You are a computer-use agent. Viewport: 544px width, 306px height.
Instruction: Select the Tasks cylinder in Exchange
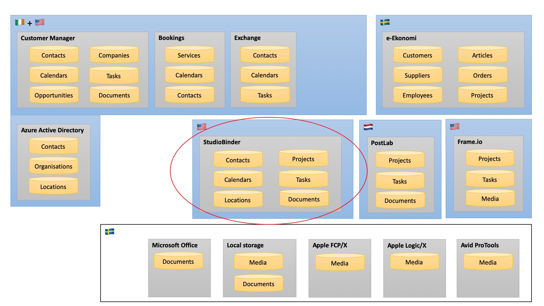pos(265,94)
